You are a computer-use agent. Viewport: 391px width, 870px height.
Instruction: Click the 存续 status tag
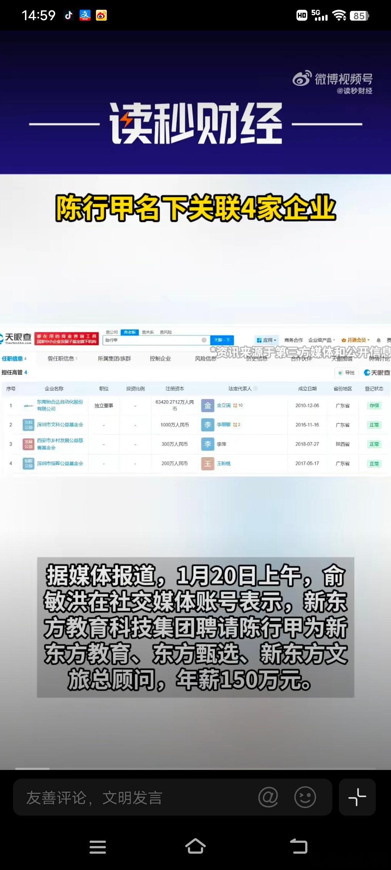coord(374,405)
